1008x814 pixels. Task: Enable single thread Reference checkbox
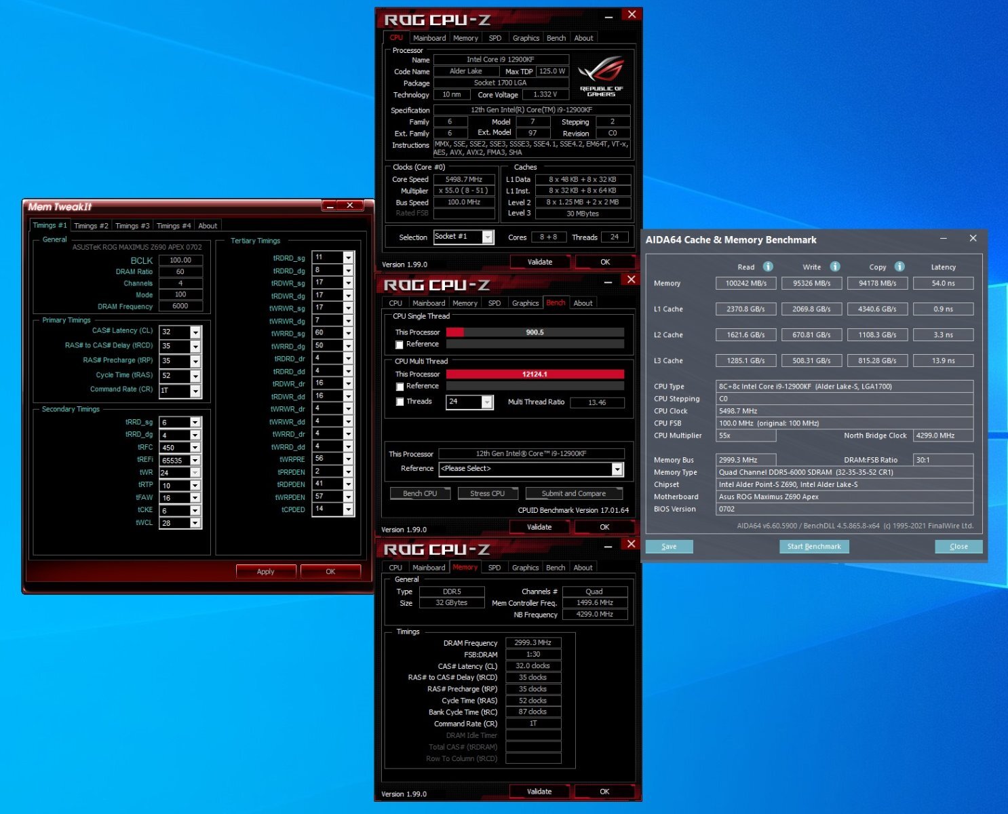[x=400, y=345]
